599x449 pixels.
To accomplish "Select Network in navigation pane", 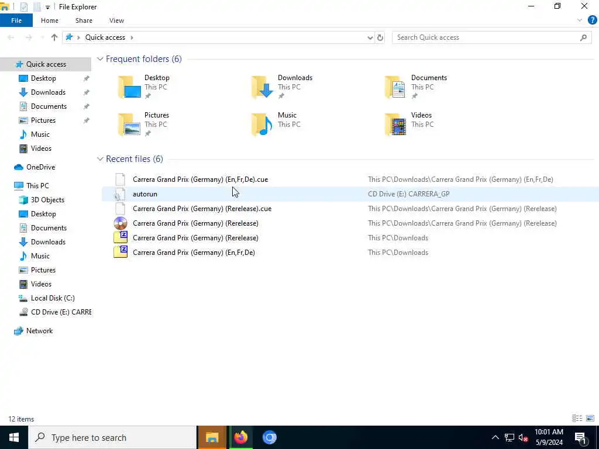I will (39, 331).
